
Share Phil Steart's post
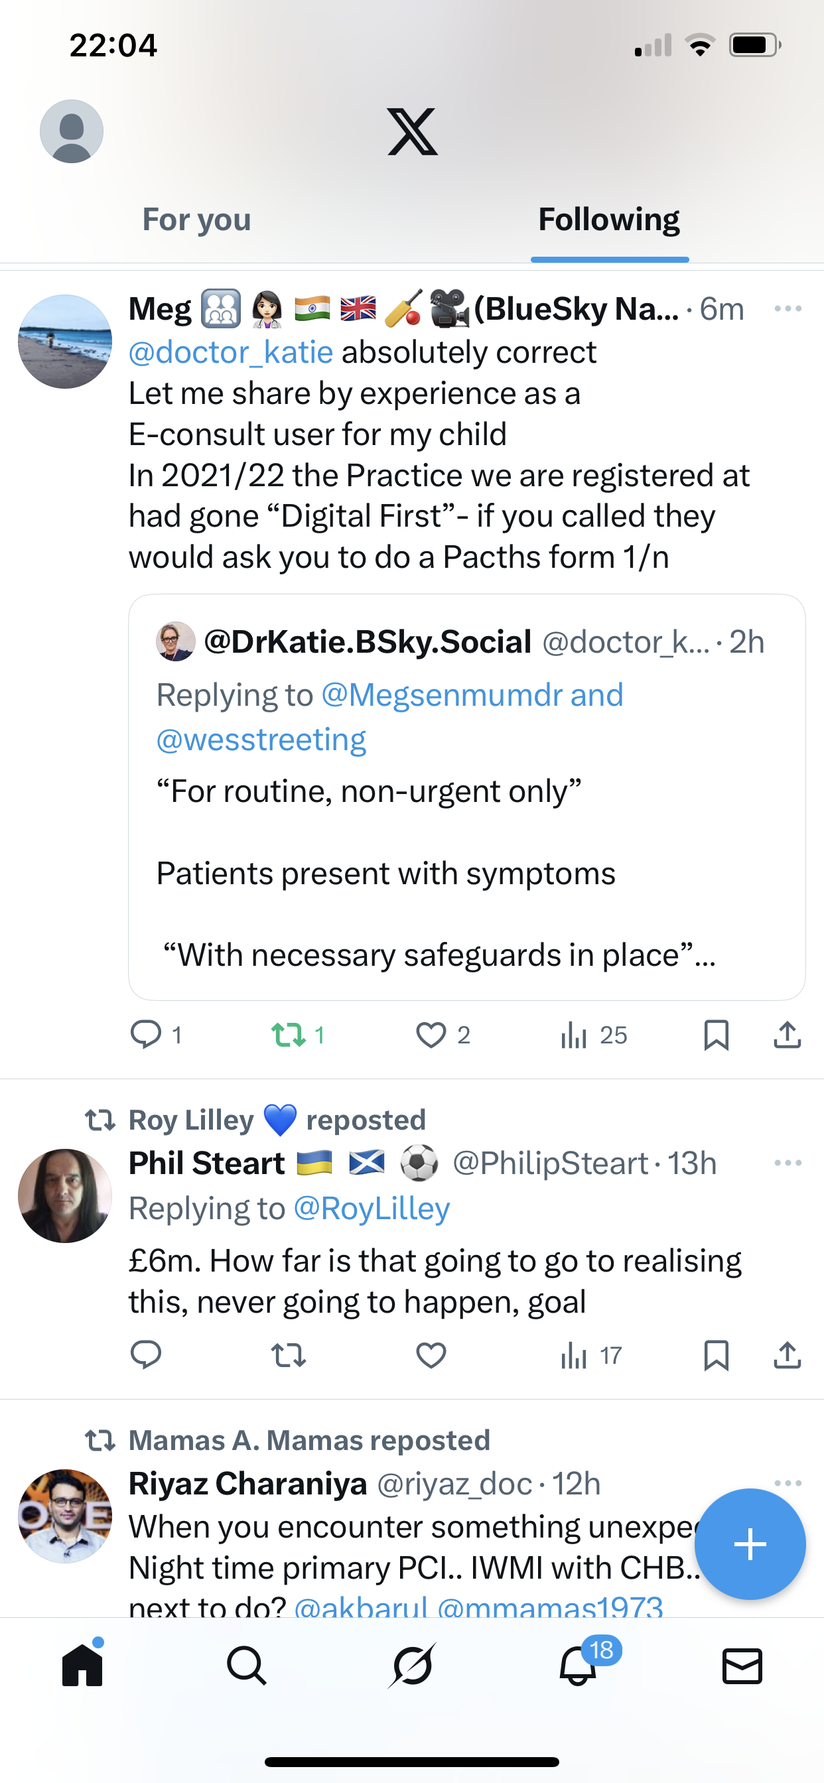pyautogui.click(x=788, y=1355)
